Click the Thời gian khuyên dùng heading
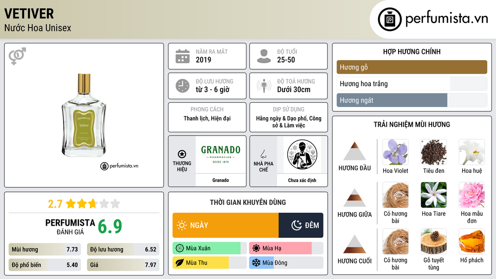The width and height of the screenshot is (496, 279). click(x=248, y=202)
